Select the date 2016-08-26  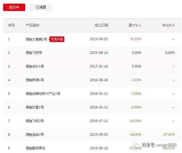click(x=99, y=80)
